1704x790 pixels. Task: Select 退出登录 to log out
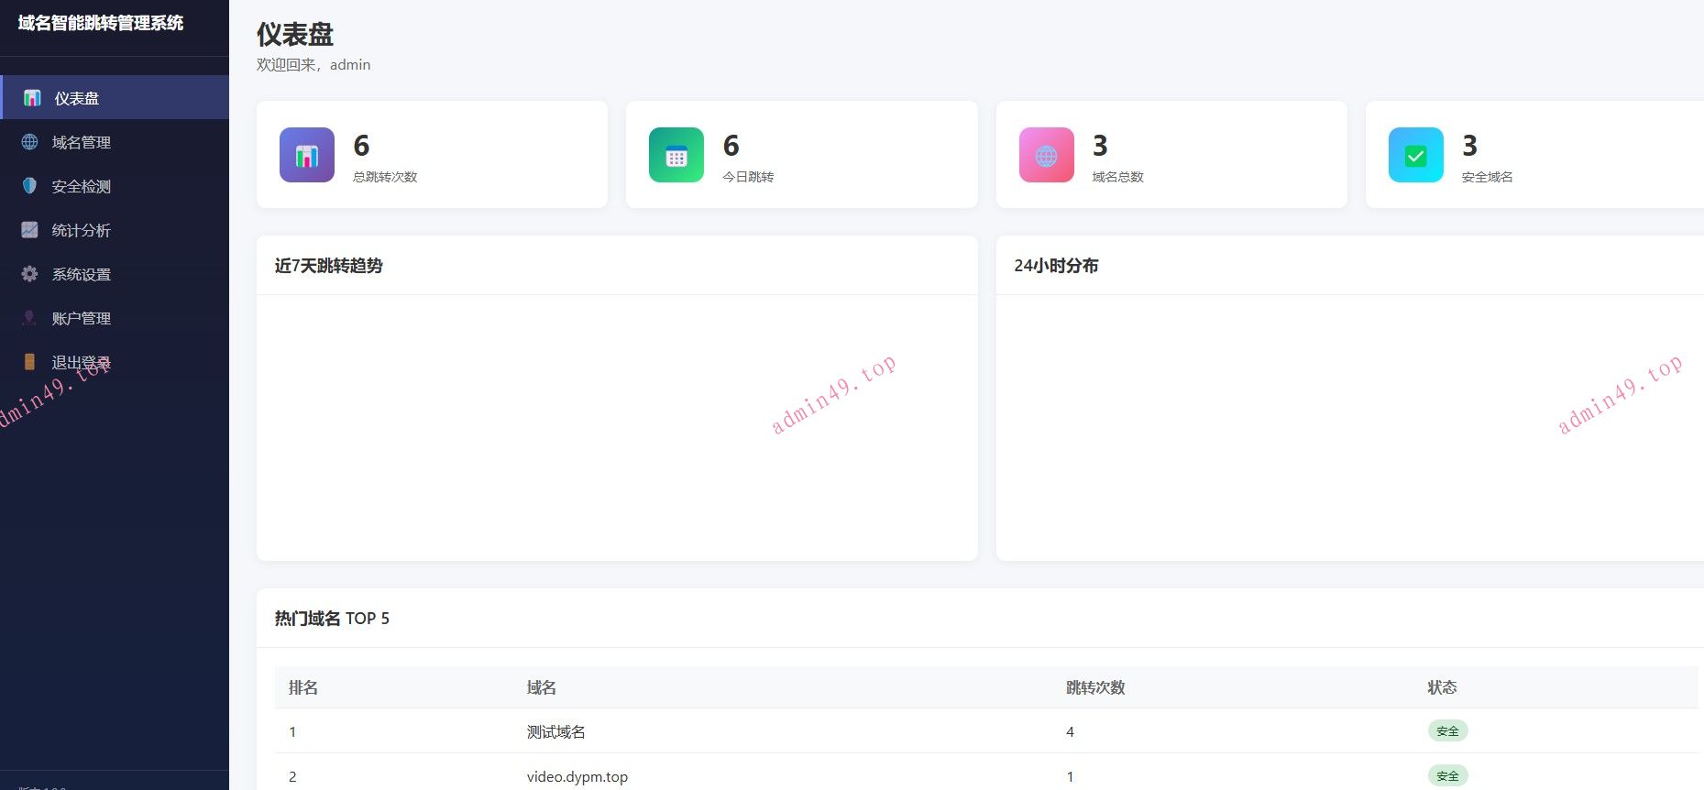(x=82, y=362)
